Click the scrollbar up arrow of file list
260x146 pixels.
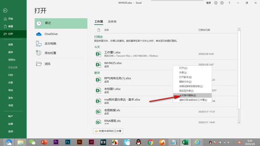click(x=239, y=29)
